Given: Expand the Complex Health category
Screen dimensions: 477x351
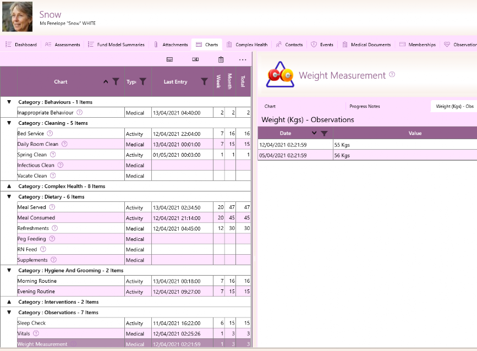Looking at the screenshot, I should 9,186.
